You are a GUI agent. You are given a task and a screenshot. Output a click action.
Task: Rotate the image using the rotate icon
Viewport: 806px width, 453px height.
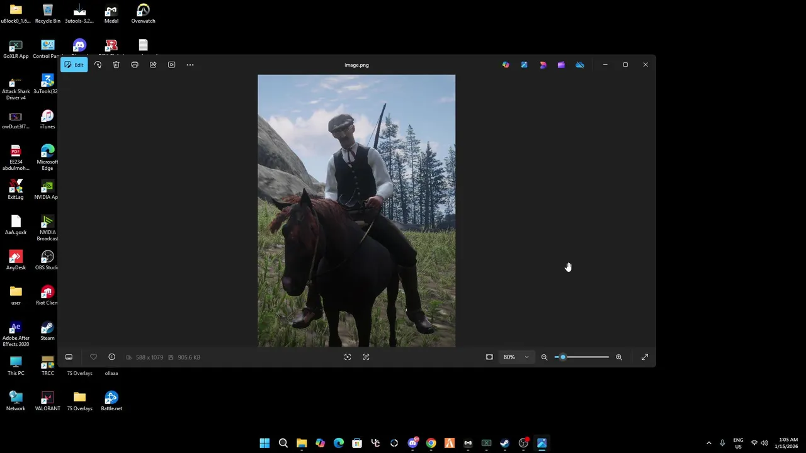[x=98, y=65]
